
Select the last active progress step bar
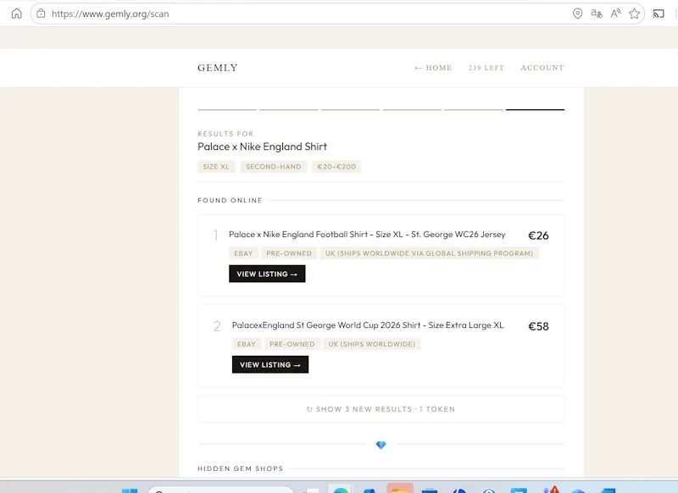click(x=535, y=110)
